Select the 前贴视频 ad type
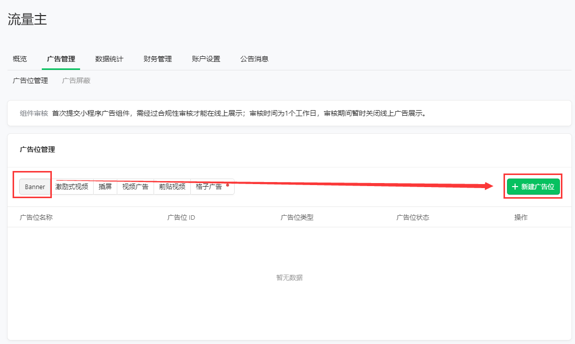 coord(172,187)
